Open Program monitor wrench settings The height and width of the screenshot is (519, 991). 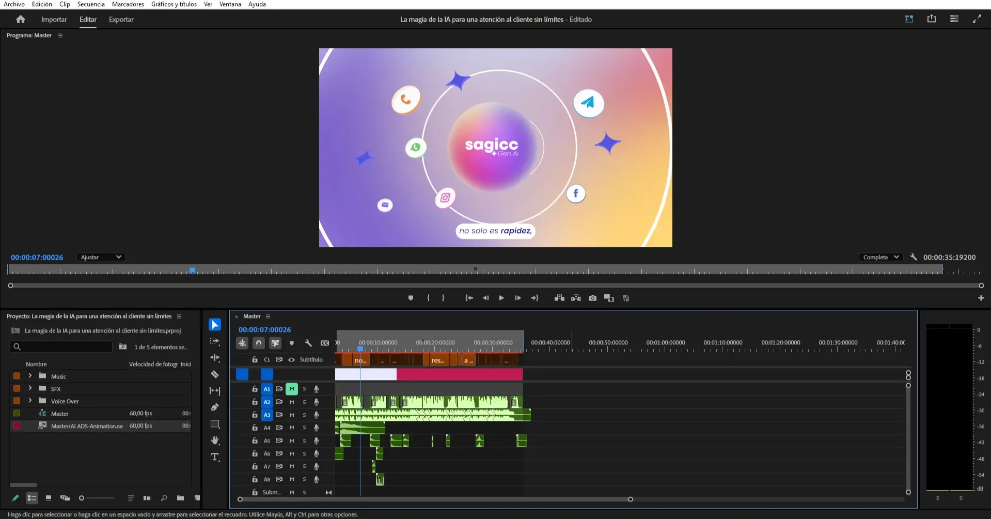pyautogui.click(x=914, y=257)
